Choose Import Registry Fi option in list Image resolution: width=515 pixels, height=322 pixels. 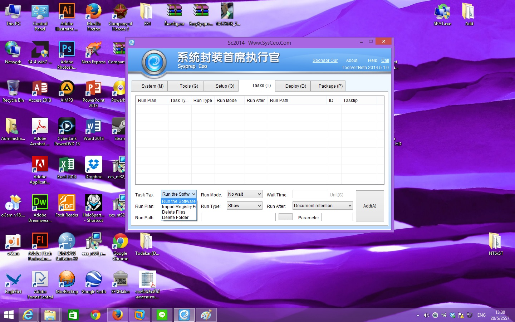click(179, 207)
